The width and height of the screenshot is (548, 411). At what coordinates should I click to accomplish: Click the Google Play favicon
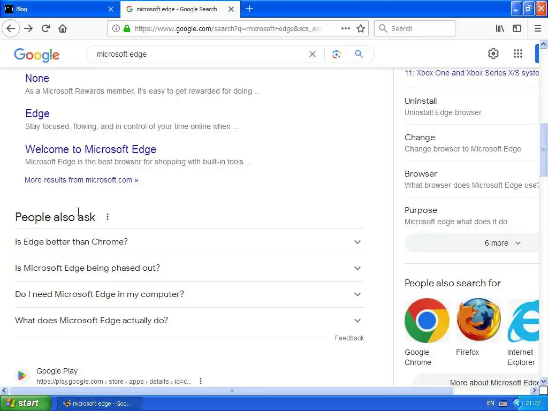[x=21, y=376]
